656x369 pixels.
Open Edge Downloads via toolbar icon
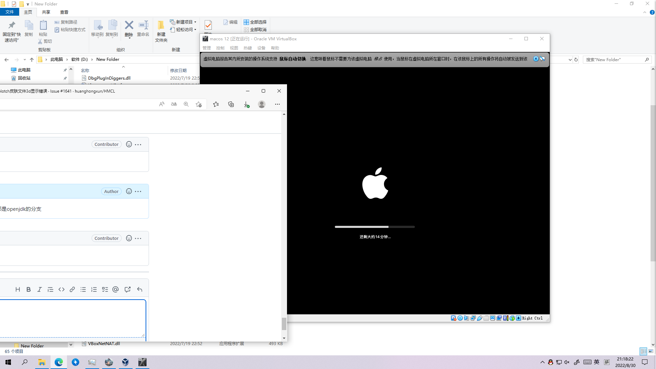(246, 104)
